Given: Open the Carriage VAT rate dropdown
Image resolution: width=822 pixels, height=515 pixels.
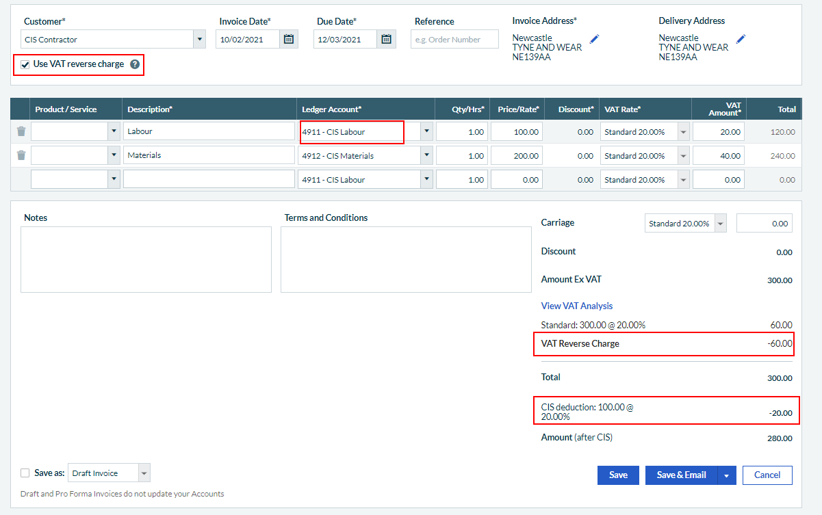Looking at the screenshot, I should [720, 224].
